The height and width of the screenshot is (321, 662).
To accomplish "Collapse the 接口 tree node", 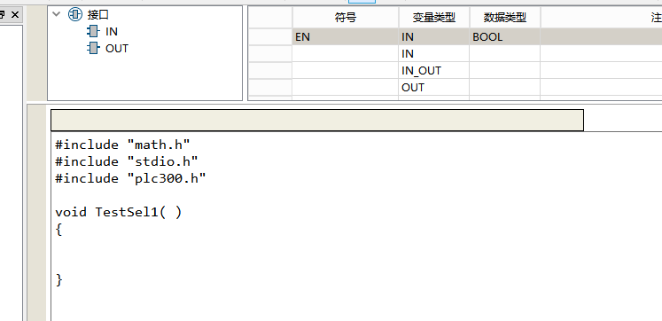I will coord(56,14).
